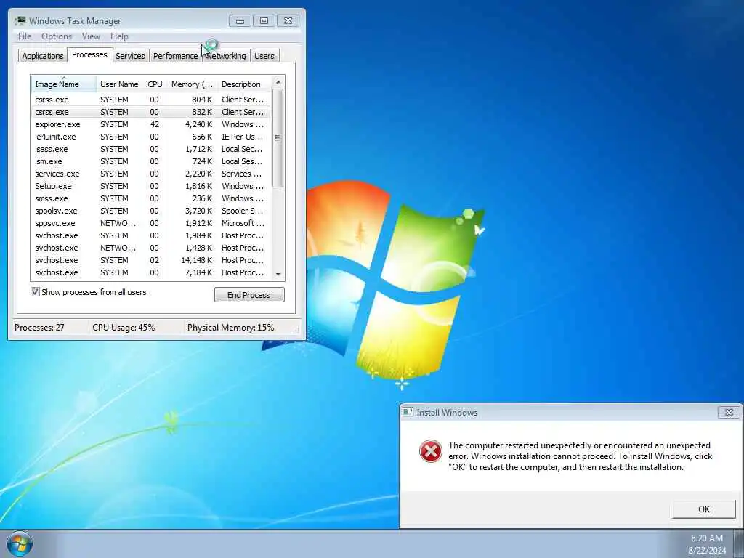Select csrss.exe using 804 K memory
The image size is (744, 558).
click(x=151, y=100)
